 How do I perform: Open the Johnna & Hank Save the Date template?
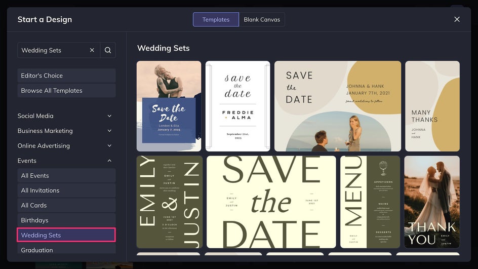pyautogui.click(x=338, y=106)
